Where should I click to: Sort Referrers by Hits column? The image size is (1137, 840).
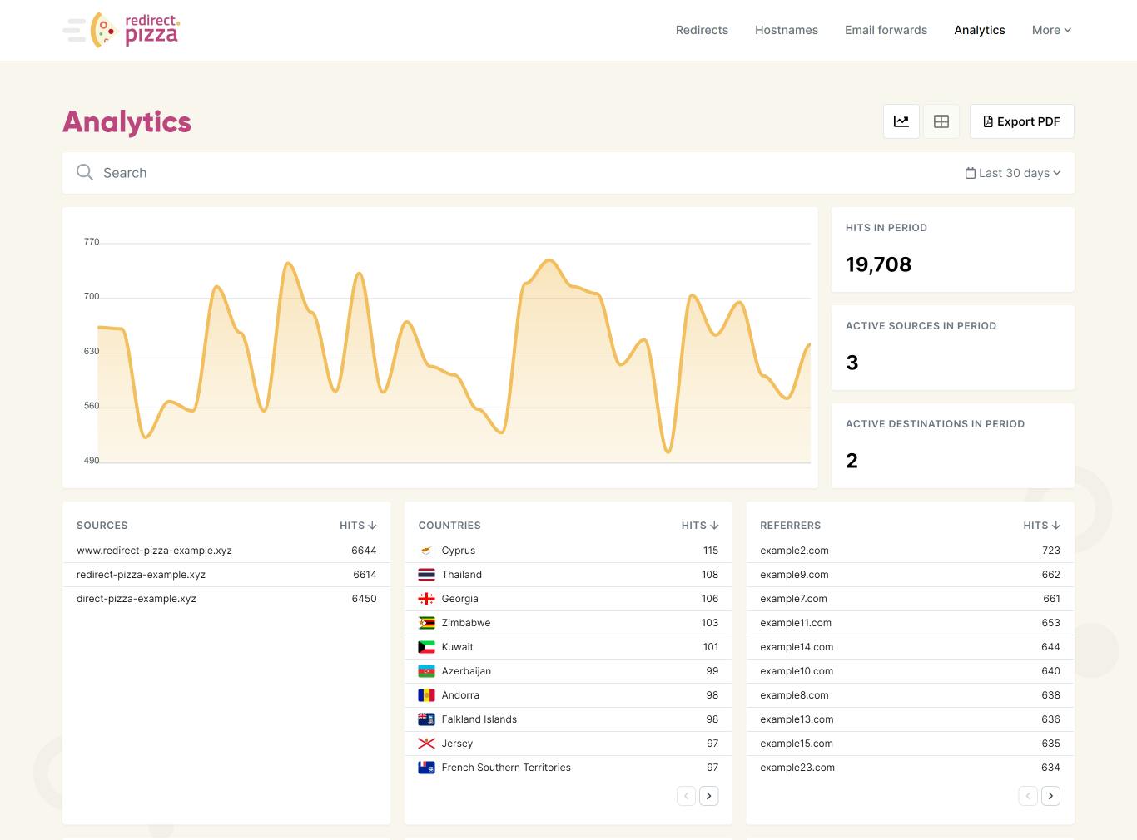[x=1041, y=526]
